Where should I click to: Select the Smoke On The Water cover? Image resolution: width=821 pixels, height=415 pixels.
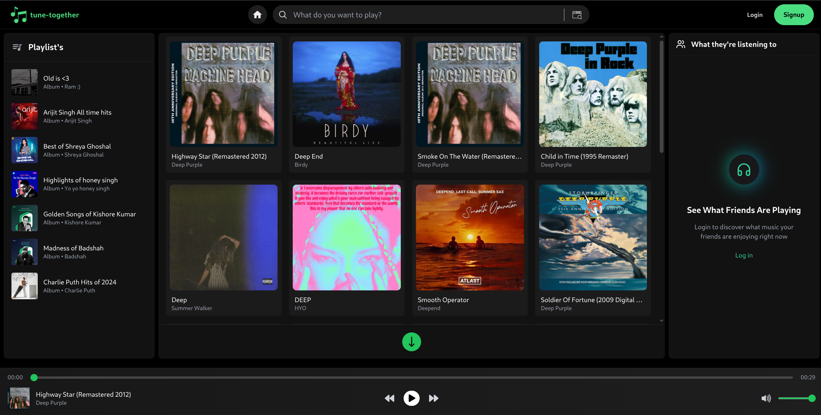(x=470, y=94)
